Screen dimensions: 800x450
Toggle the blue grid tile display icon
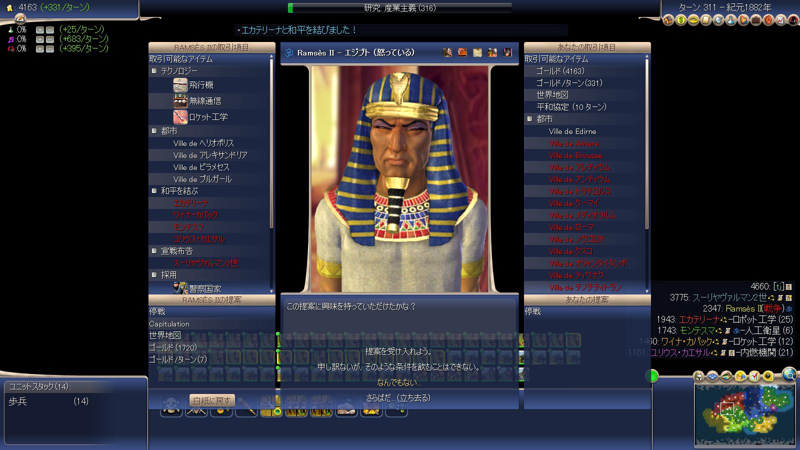[x=713, y=376]
